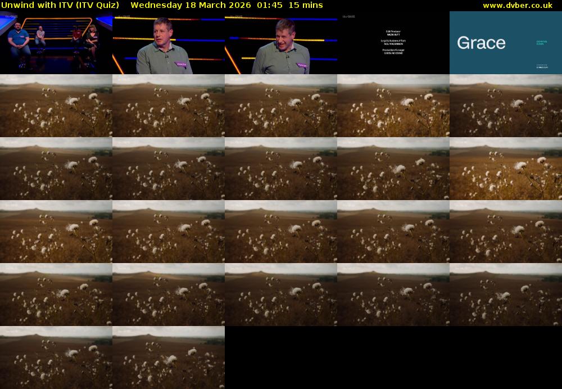Open the second man-in-green-shirt thumbnail, where he smiles
Screen dimensions: 562x389
click(281, 43)
